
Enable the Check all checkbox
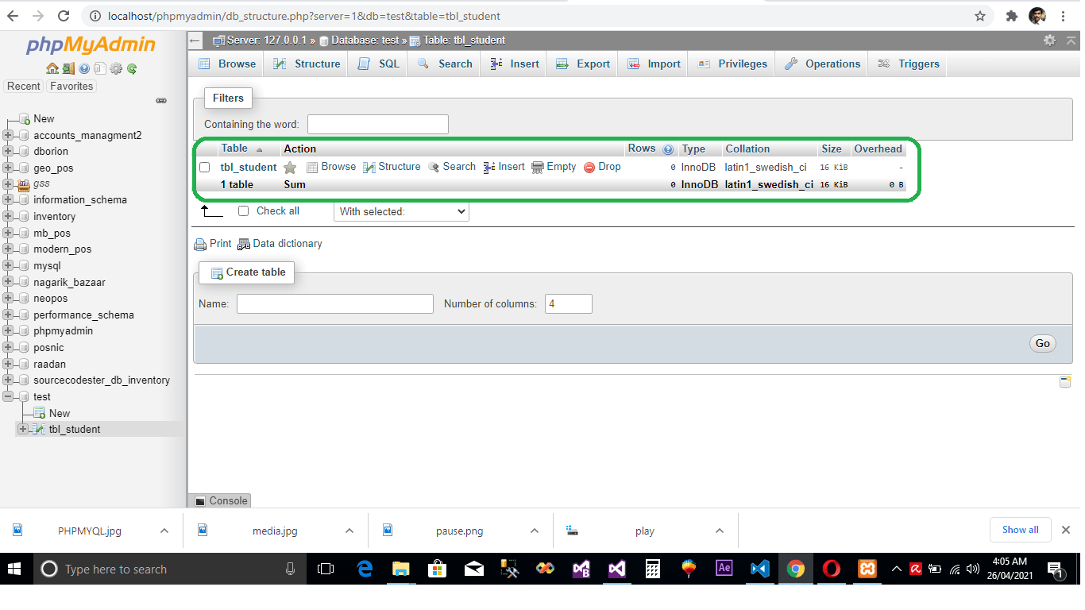pyautogui.click(x=243, y=210)
